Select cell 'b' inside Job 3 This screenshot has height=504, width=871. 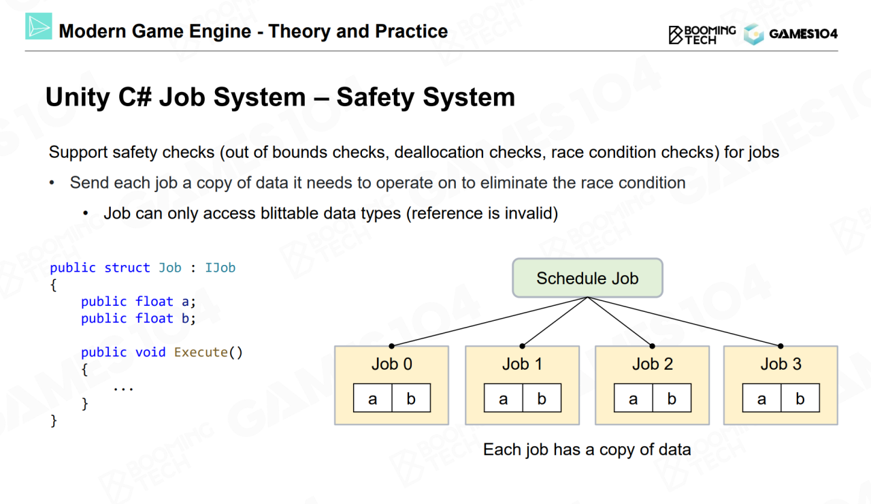[800, 399]
